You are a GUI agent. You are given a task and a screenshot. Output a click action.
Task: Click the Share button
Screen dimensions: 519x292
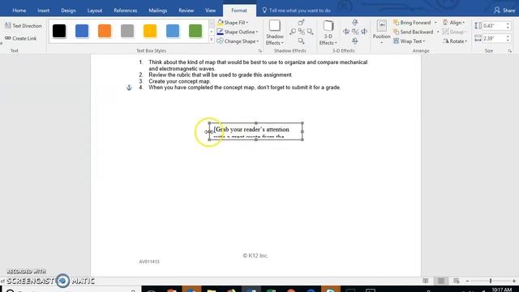pyautogui.click(x=504, y=11)
